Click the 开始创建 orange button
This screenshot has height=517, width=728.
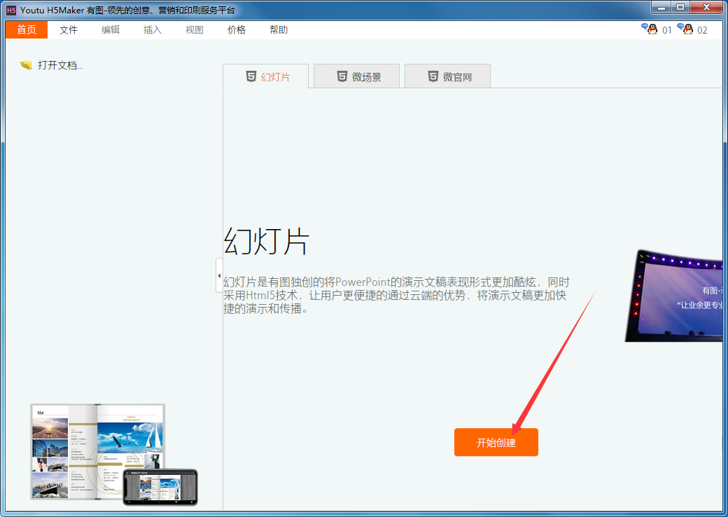tap(496, 442)
